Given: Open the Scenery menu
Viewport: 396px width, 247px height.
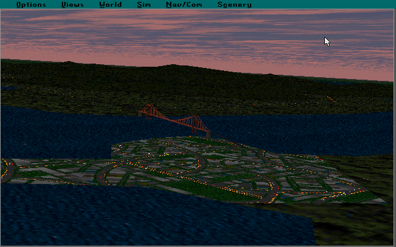Looking at the screenshot, I should coord(235,4).
